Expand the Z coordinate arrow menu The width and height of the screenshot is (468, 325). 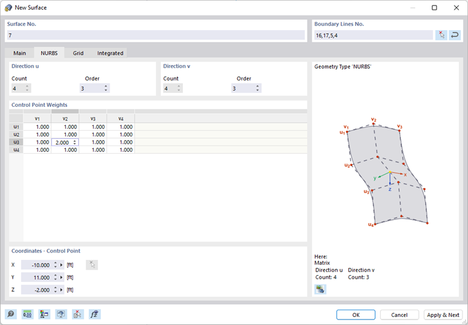[x=61, y=290]
